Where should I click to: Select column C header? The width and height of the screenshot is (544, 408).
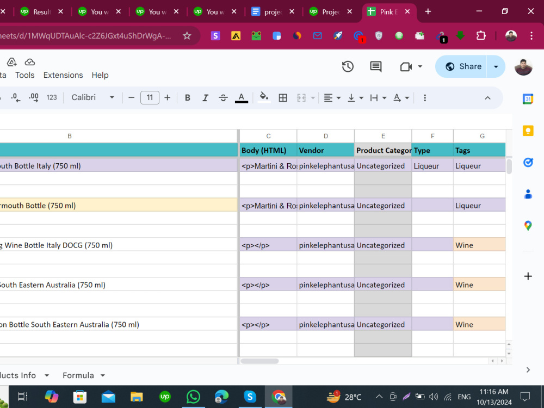[x=268, y=136]
